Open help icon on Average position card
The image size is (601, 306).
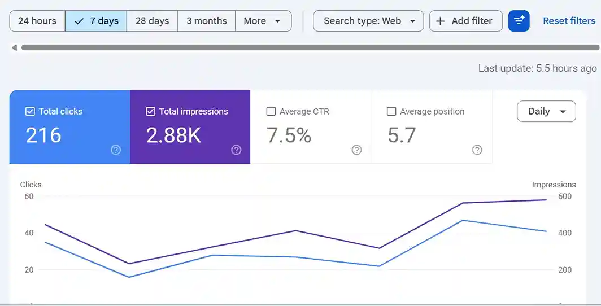[477, 150]
